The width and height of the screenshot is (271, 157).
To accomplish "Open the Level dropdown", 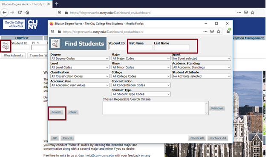I will coord(80,67).
